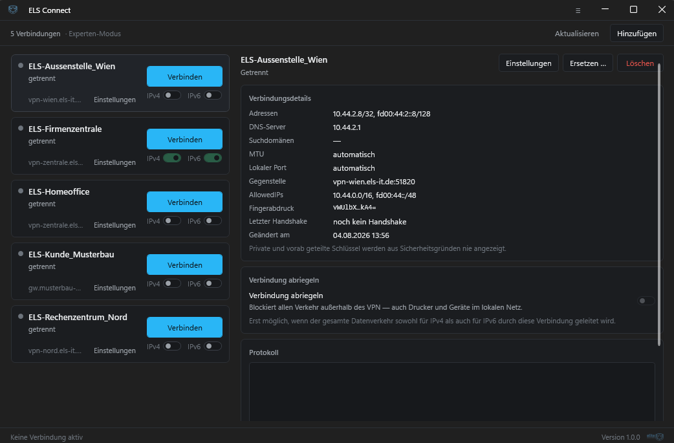Viewport: 674px width, 443px height.
Task: Click 'noch kein Handshake' value
Action: click(x=370, y=222)
